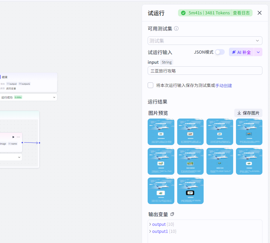Viewport: 270px width, 243px height.
Task: Expand the AI 补全 dropdown arrow
Action: click(258, 52)
